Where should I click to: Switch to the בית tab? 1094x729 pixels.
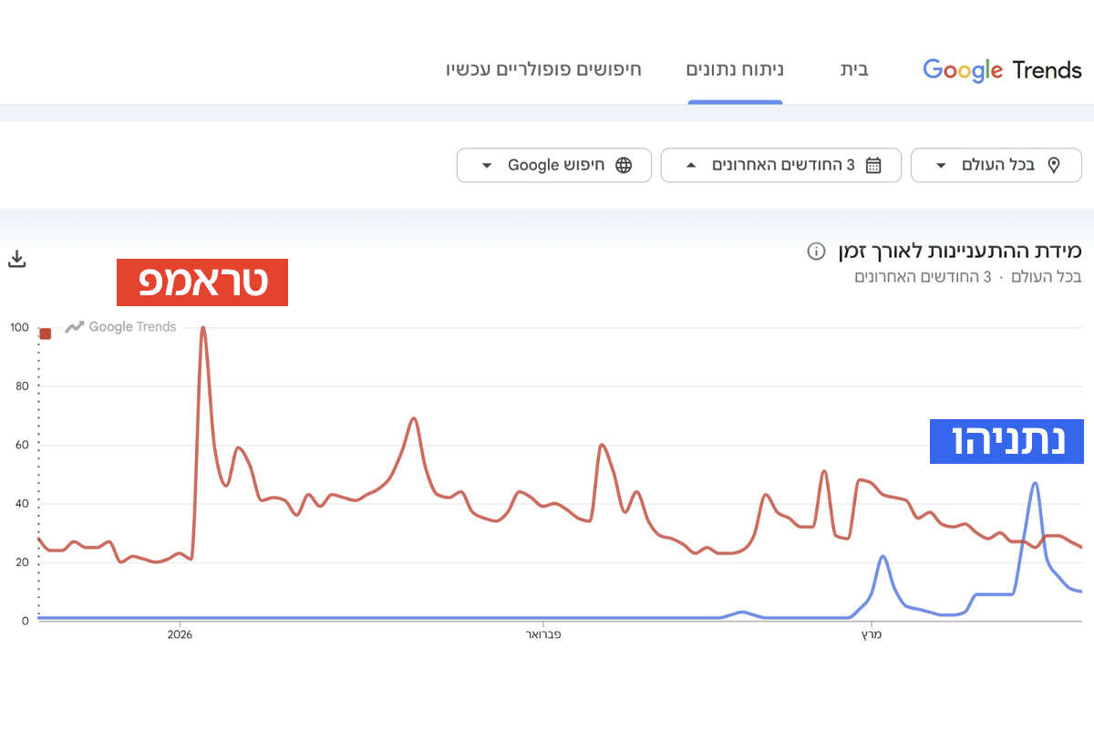854,70
